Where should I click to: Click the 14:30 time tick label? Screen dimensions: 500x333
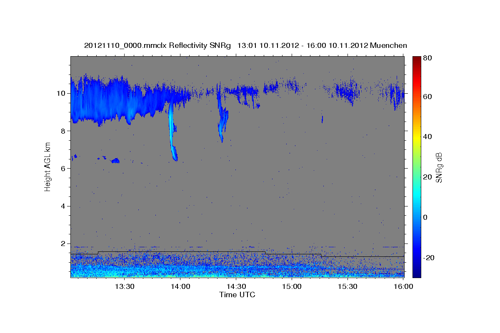[236, 286]
